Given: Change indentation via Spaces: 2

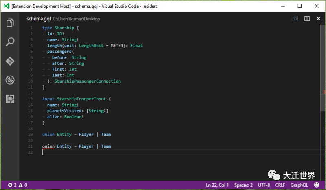Looking at the screenshot, I should coord(244,185).
